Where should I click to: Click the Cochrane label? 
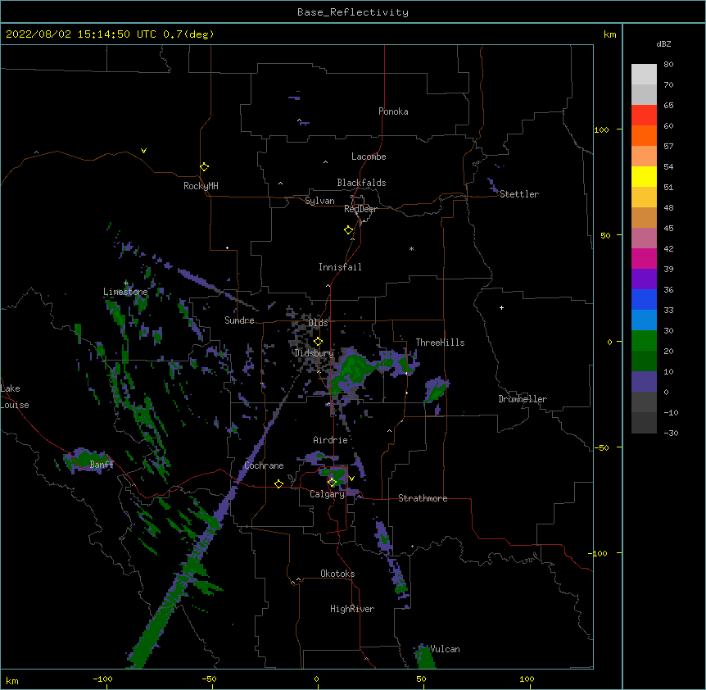264,465
